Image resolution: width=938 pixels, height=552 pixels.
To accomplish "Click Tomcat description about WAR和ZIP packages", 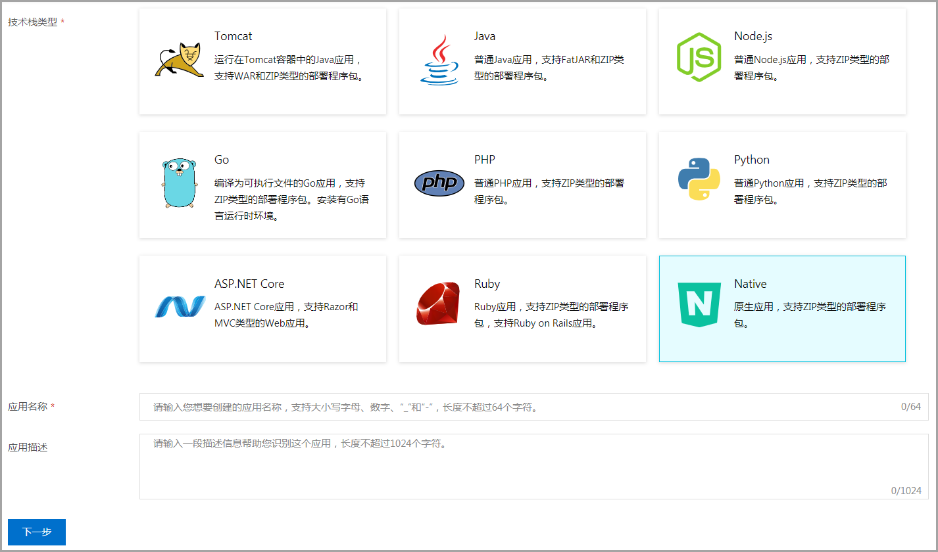I will click(290, 68).
